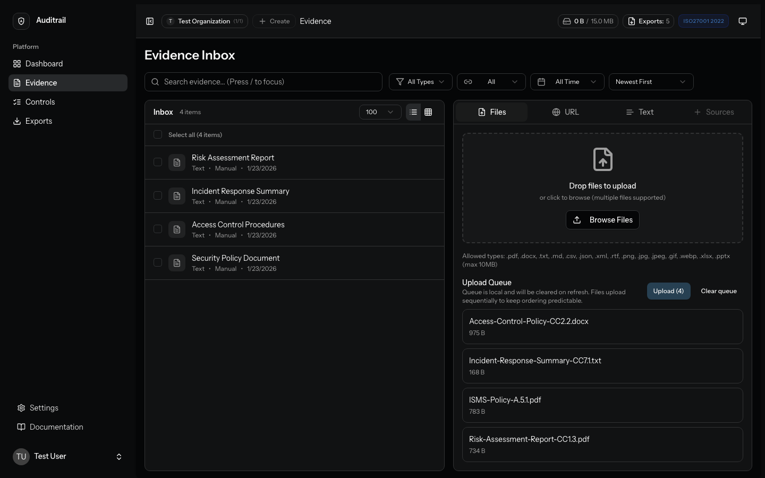Tick the Incident Response Summary checkbox
Screen dimensions: 765x478
(x=158, y=195)
